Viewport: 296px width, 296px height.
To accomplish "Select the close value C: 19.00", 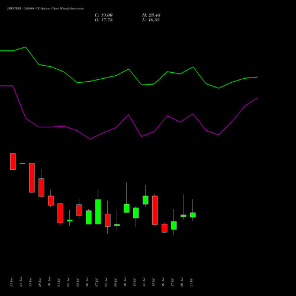I will click(x=104, y=15).
